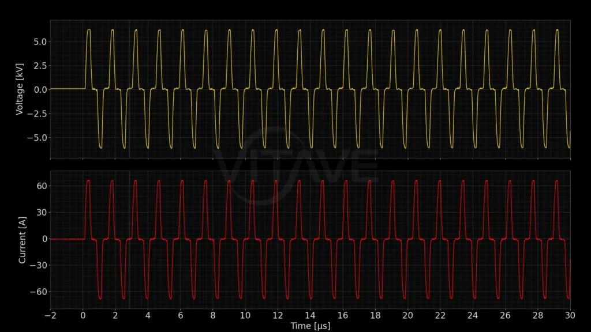Click the 30 tick on time axis
Screen dimensions: 591x332
[570, 315]
